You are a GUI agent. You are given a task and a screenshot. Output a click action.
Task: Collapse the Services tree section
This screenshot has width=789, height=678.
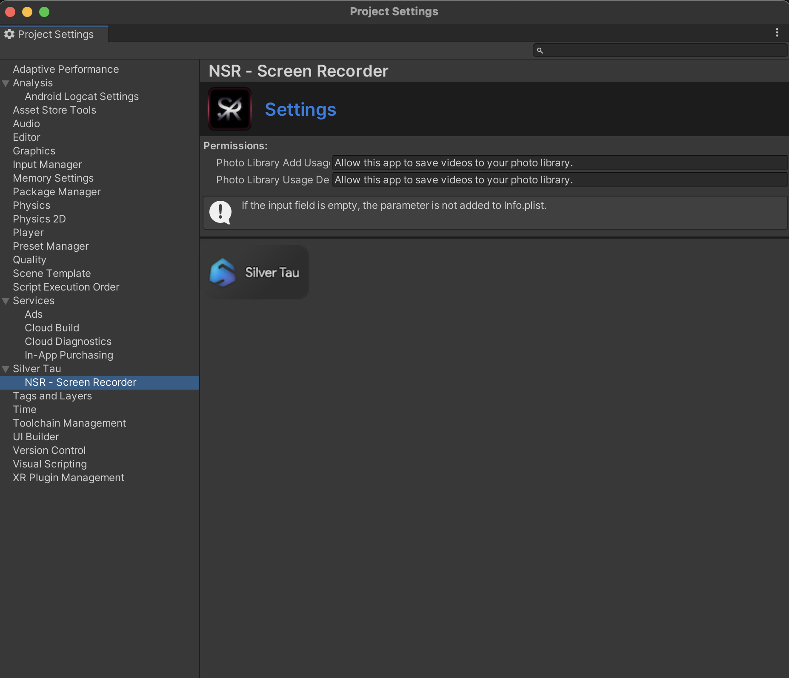(6, 301)
